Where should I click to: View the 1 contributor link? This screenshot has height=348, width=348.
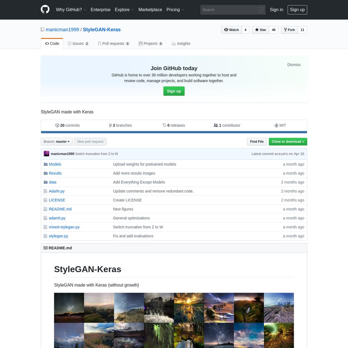227,125
